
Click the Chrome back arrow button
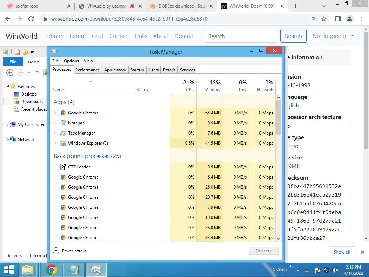(x=8, y=19)
